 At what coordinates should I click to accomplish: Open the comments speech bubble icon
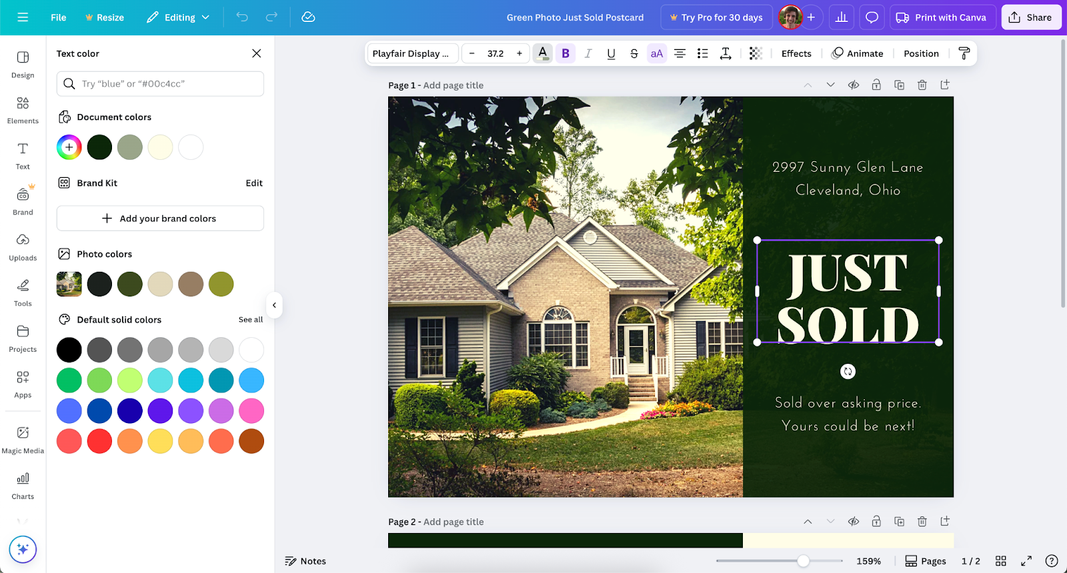click(x=872, y=17)
